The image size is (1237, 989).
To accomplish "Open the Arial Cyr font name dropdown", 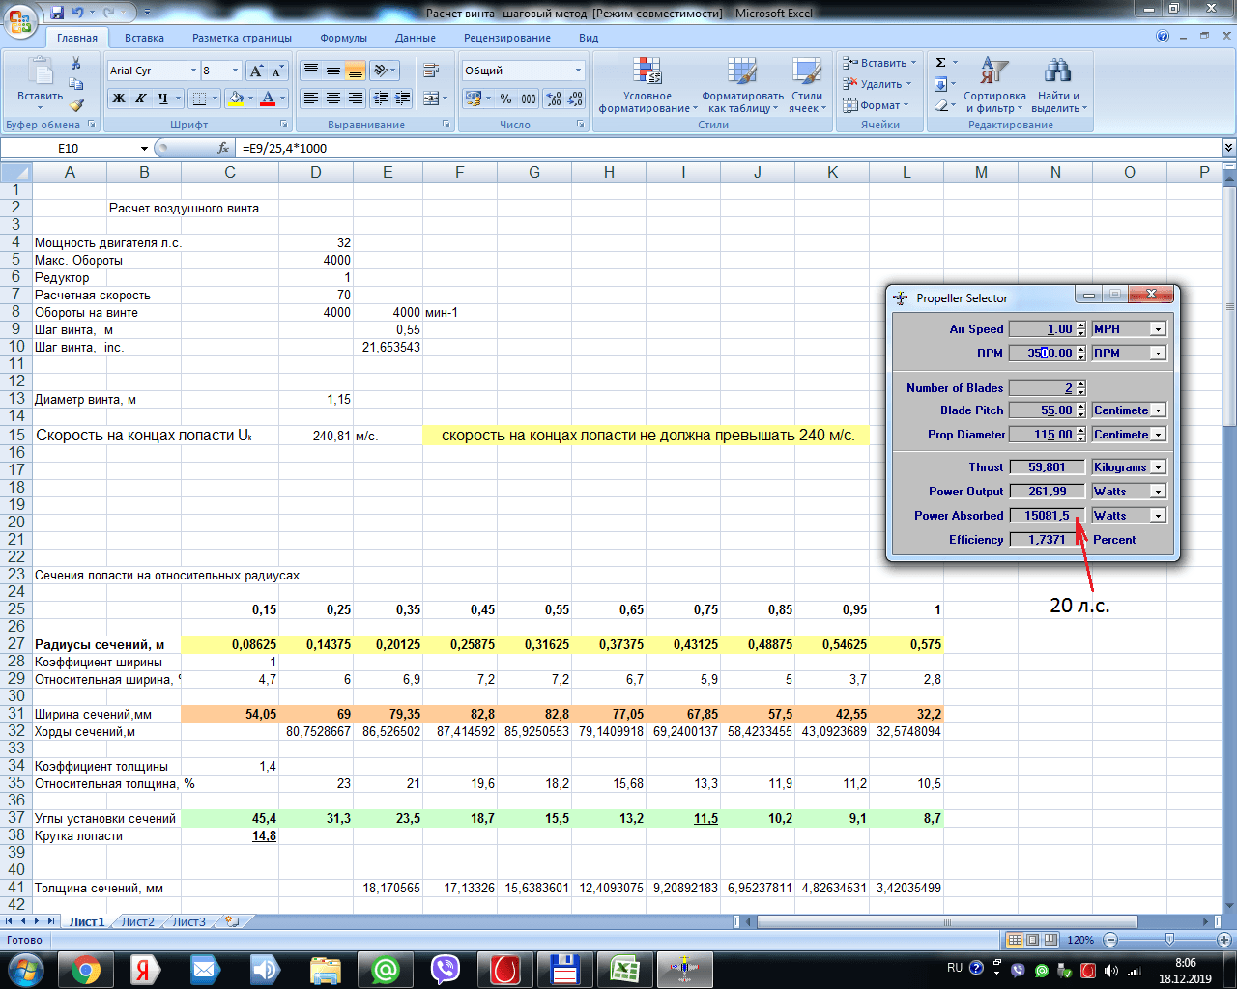I will pyautogui.click(x=193, y=71).
